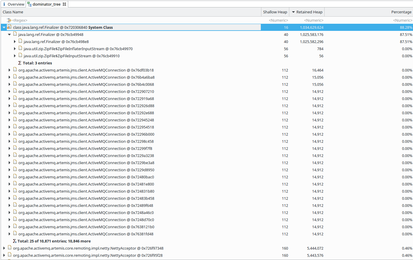
Task: Click the object icon of ActiveMQConnection @ 0x76df03b18
Action: 15,70
